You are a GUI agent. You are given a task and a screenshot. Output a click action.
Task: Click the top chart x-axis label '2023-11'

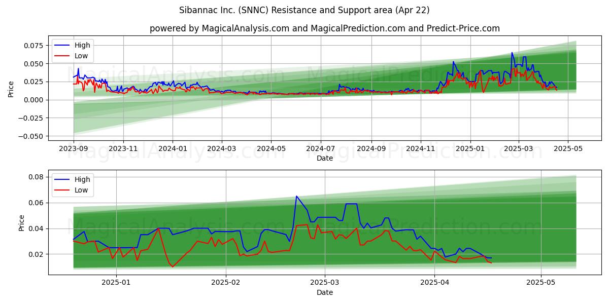123,148
